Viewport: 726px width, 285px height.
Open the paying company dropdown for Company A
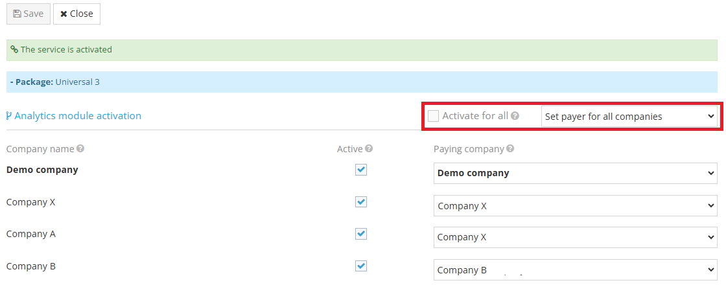pyautogui.click(x=575, y=238)
